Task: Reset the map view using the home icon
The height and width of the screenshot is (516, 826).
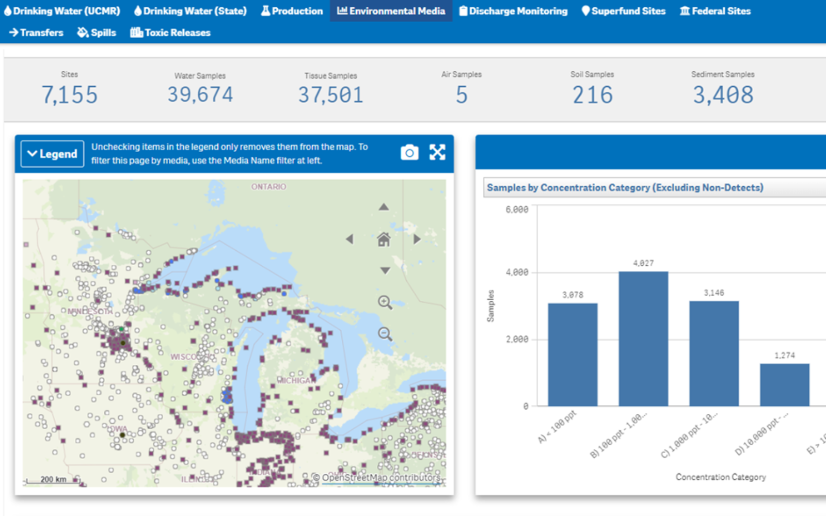Action: pyautogui.click(x=383, y=240)
